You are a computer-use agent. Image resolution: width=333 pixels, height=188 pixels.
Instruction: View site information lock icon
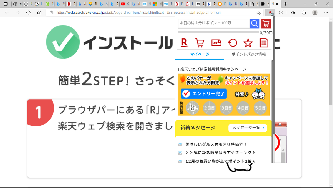[x=51, y=12]
